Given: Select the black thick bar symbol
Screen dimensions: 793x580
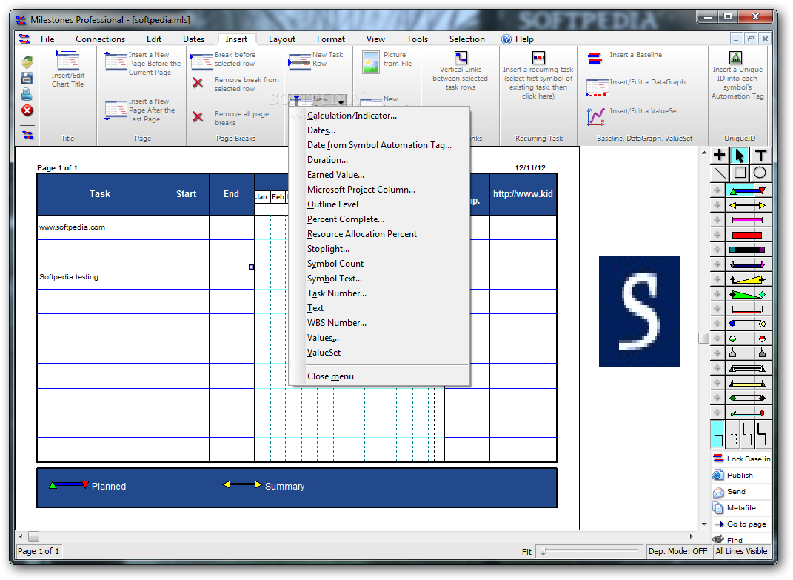Looking at the screenshot, I should [x=748, y=250].
